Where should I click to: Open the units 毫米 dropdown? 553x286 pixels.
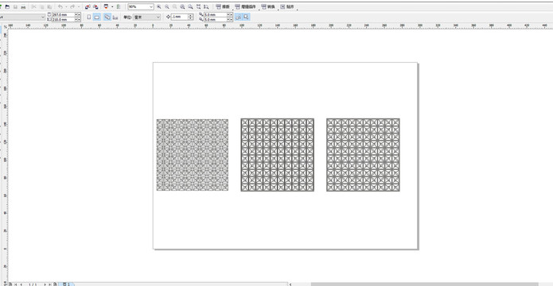point(158,17)
